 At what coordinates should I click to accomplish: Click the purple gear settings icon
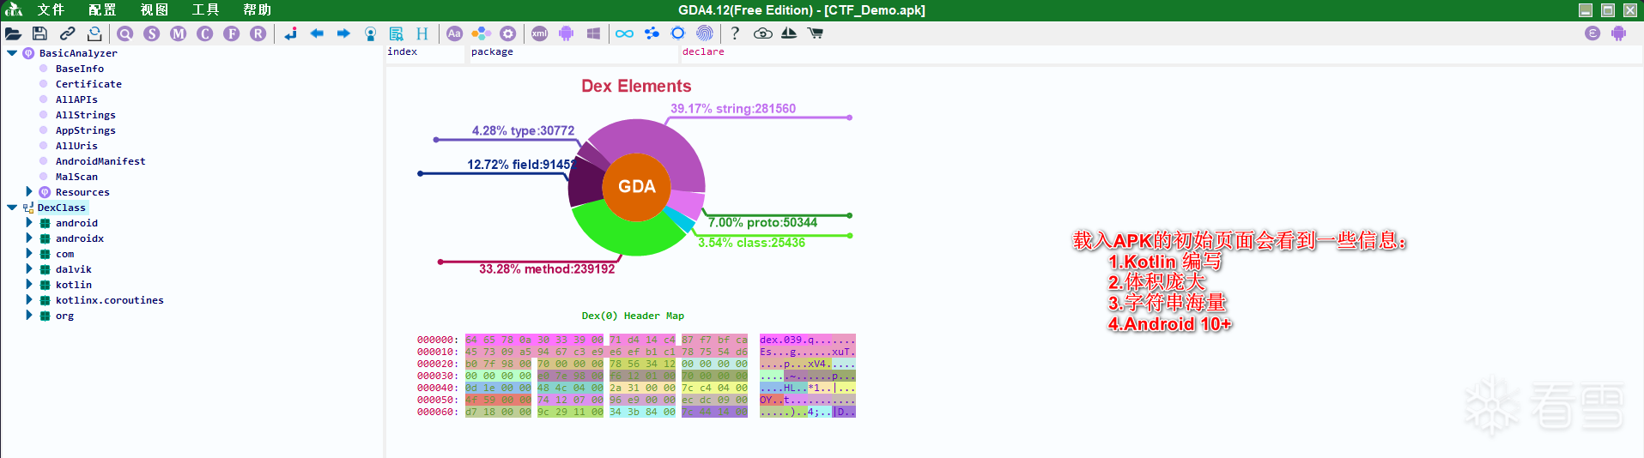pyautogui.click(x=508, y=33)
